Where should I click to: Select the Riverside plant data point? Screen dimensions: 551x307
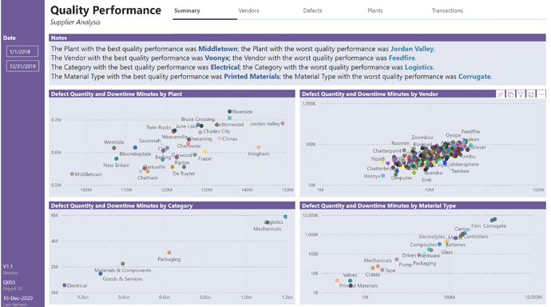[229, 111]
